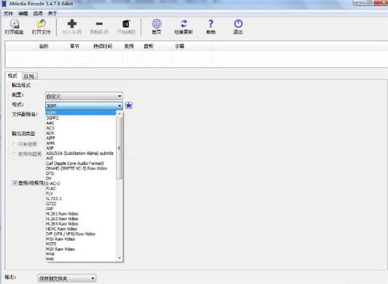Select HEVC Raw Video format
The image size is (388, 284).
pos(81,229)
